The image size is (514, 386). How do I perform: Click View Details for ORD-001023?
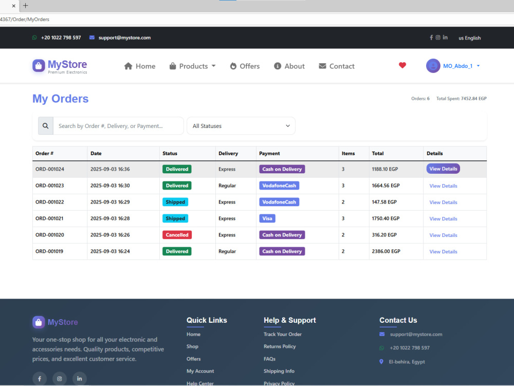(x=443, y=186)
